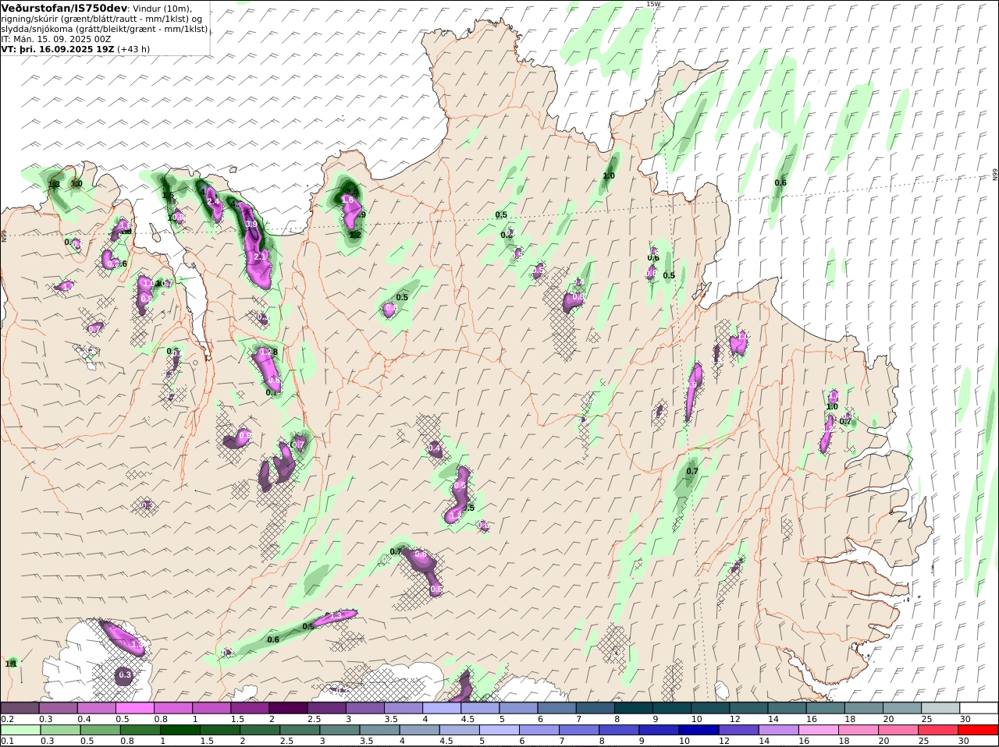Click the red 30 swatch in lower legend row
Viewport: 999px width, 747px height.
pyautogui.click(x=979, y=730)
